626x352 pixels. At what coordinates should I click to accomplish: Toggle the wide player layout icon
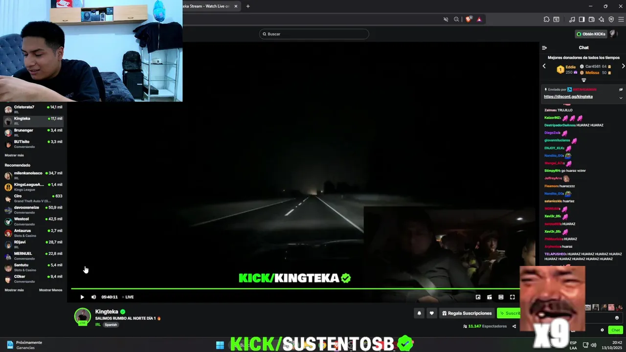(501, 297)
